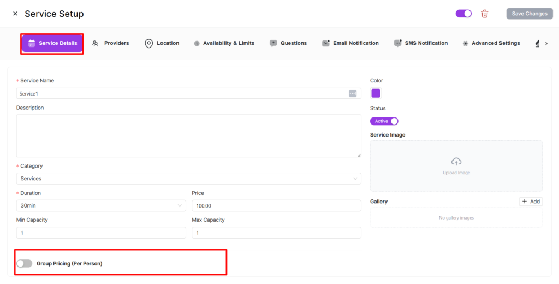
Task: Toggle the purple switch next to trash icon
Action: point(463,14)
